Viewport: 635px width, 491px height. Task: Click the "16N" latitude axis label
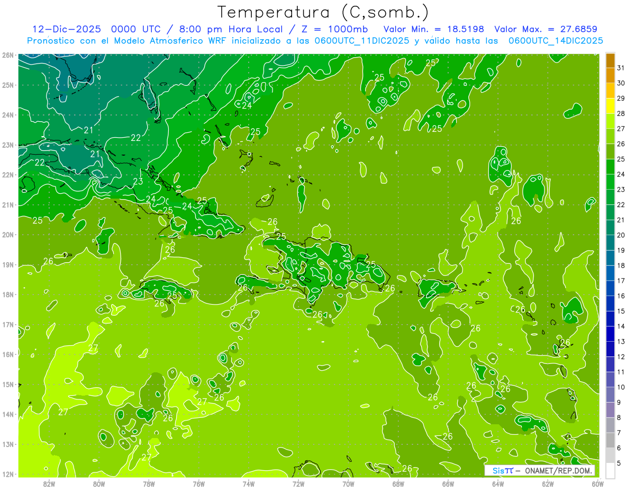point(8,354)
